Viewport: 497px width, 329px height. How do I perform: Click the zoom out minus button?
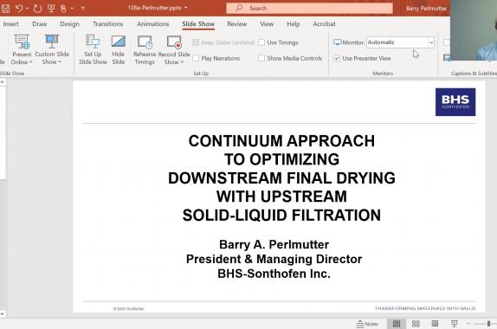[468, 324]
